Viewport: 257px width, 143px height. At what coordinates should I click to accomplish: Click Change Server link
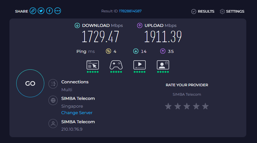[77, 113]
